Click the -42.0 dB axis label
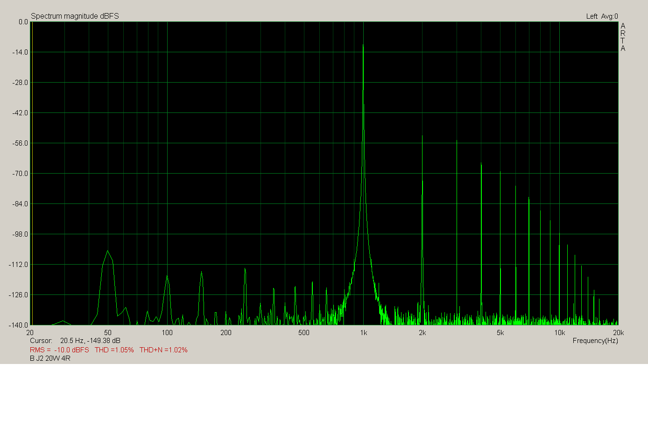648x448 pixels. pos(21,113)
